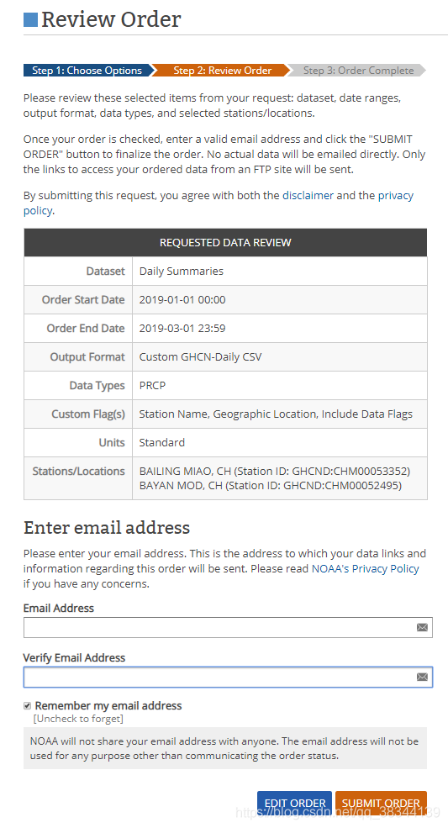Click the Custom GHCN-Daily CSV output format value

click(x=200, y=357)
